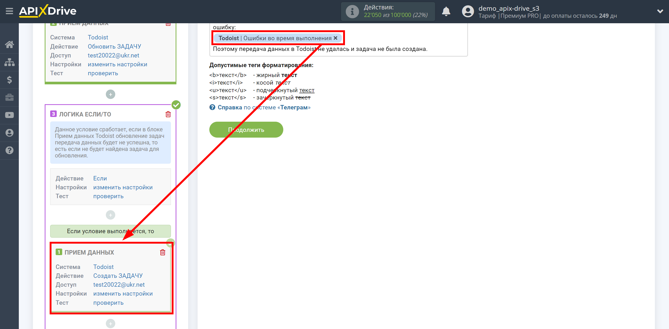Click the help question mark icon
Image resolution: width=669 pixels, height=329 pixels.
212,107
